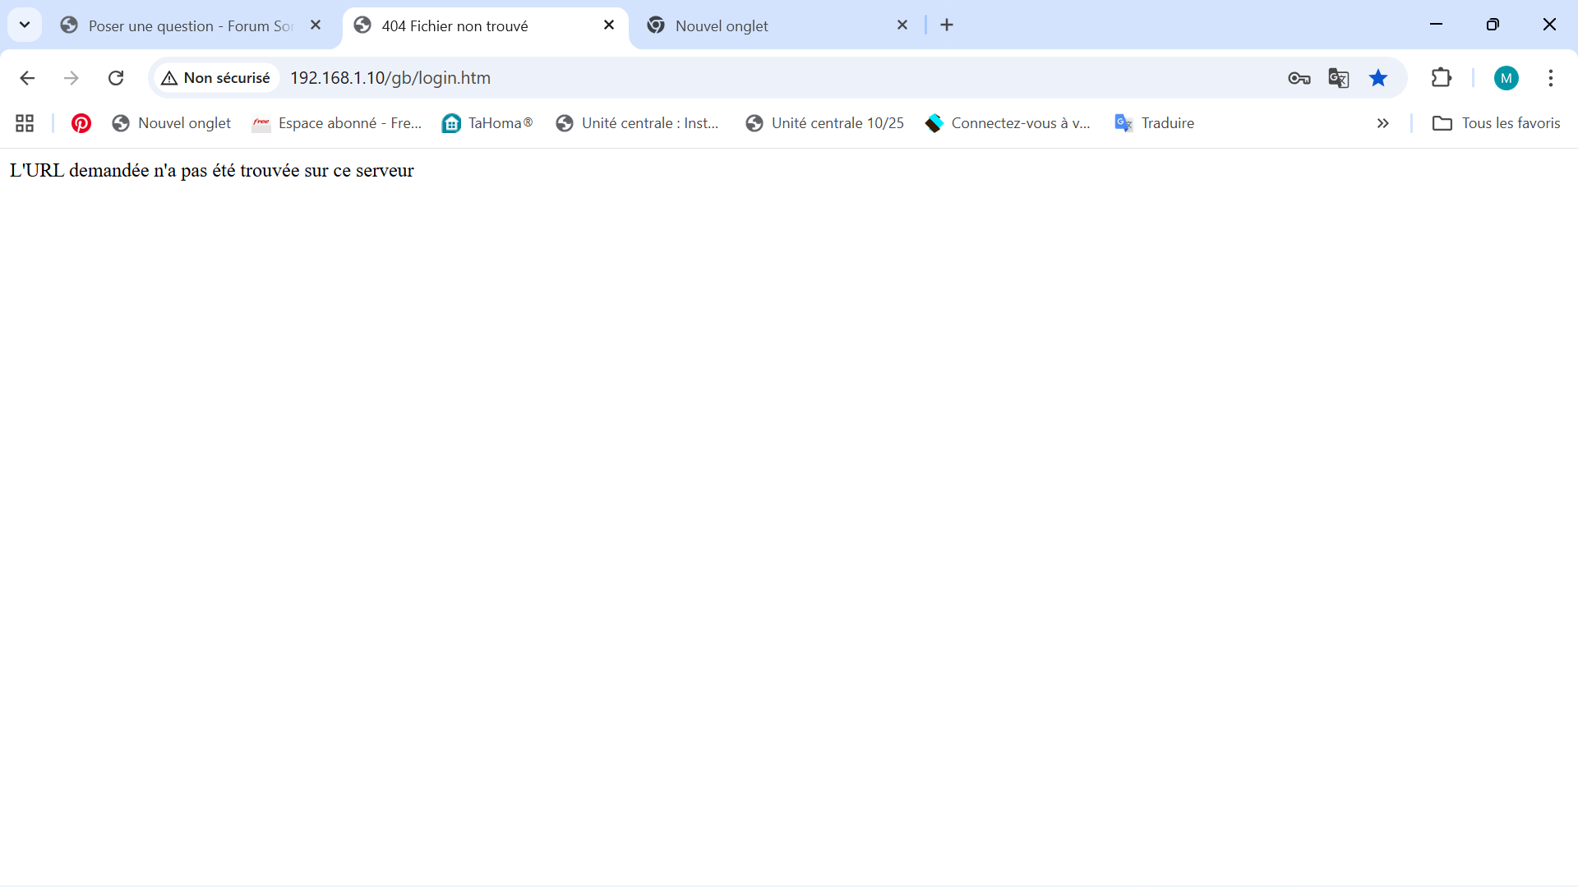The height and width of the screenshot is (887, 1578).
Task: Click the password manager key icon
Action: pos(1299,78)
